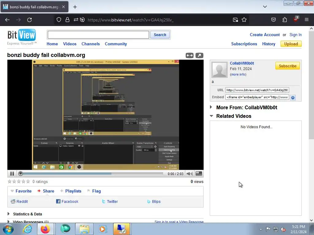Open the Windows Start orb
Screen dimensions: 314x235
click(8, 229)
